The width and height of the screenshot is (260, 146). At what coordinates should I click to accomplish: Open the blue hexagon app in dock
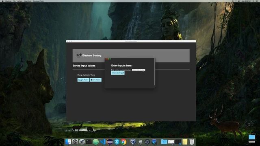point(117,142)
